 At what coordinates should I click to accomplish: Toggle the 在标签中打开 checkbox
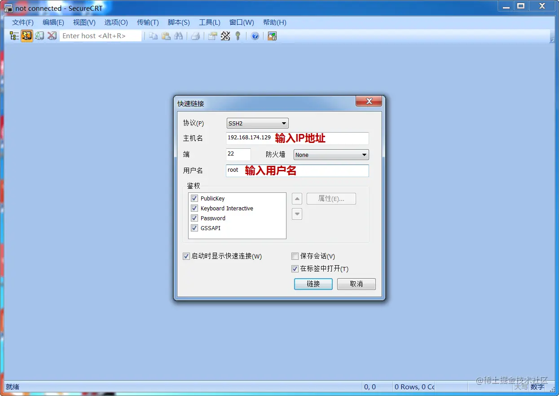coord(295,269)
